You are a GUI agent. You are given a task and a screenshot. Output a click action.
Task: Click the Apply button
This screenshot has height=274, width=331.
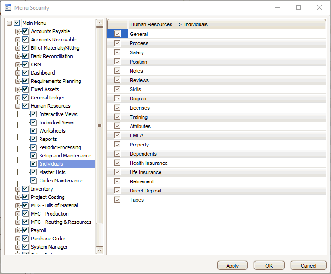(x=232, y=266)
